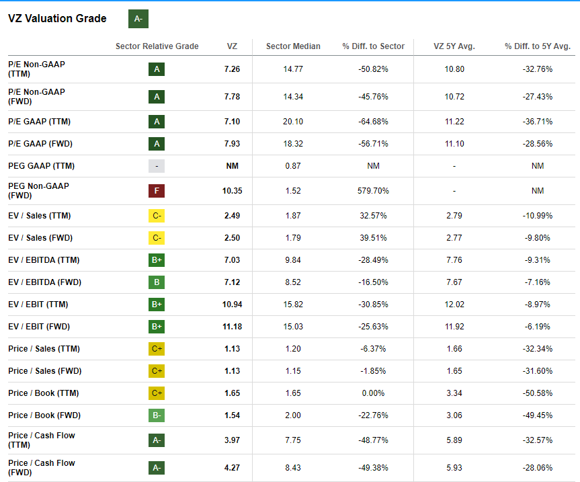Click the C+ grade badge for Price / Book (TTM)
The height and width of the screenshot is (482, 580).
click(156, 393)
